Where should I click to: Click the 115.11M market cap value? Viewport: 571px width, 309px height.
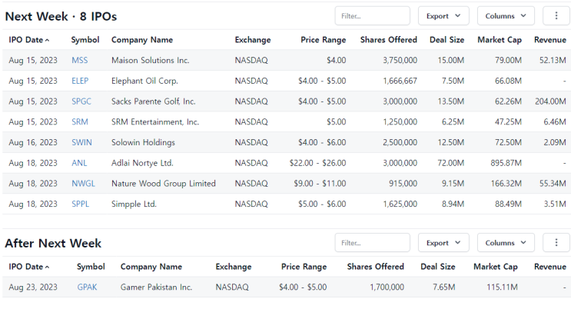502,287
